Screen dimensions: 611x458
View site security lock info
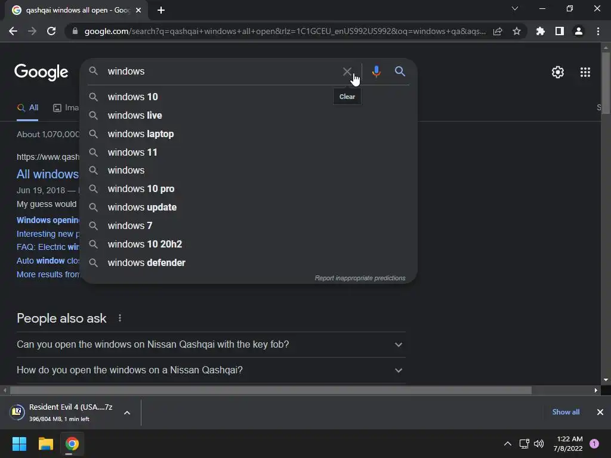(x=75, y=31)
